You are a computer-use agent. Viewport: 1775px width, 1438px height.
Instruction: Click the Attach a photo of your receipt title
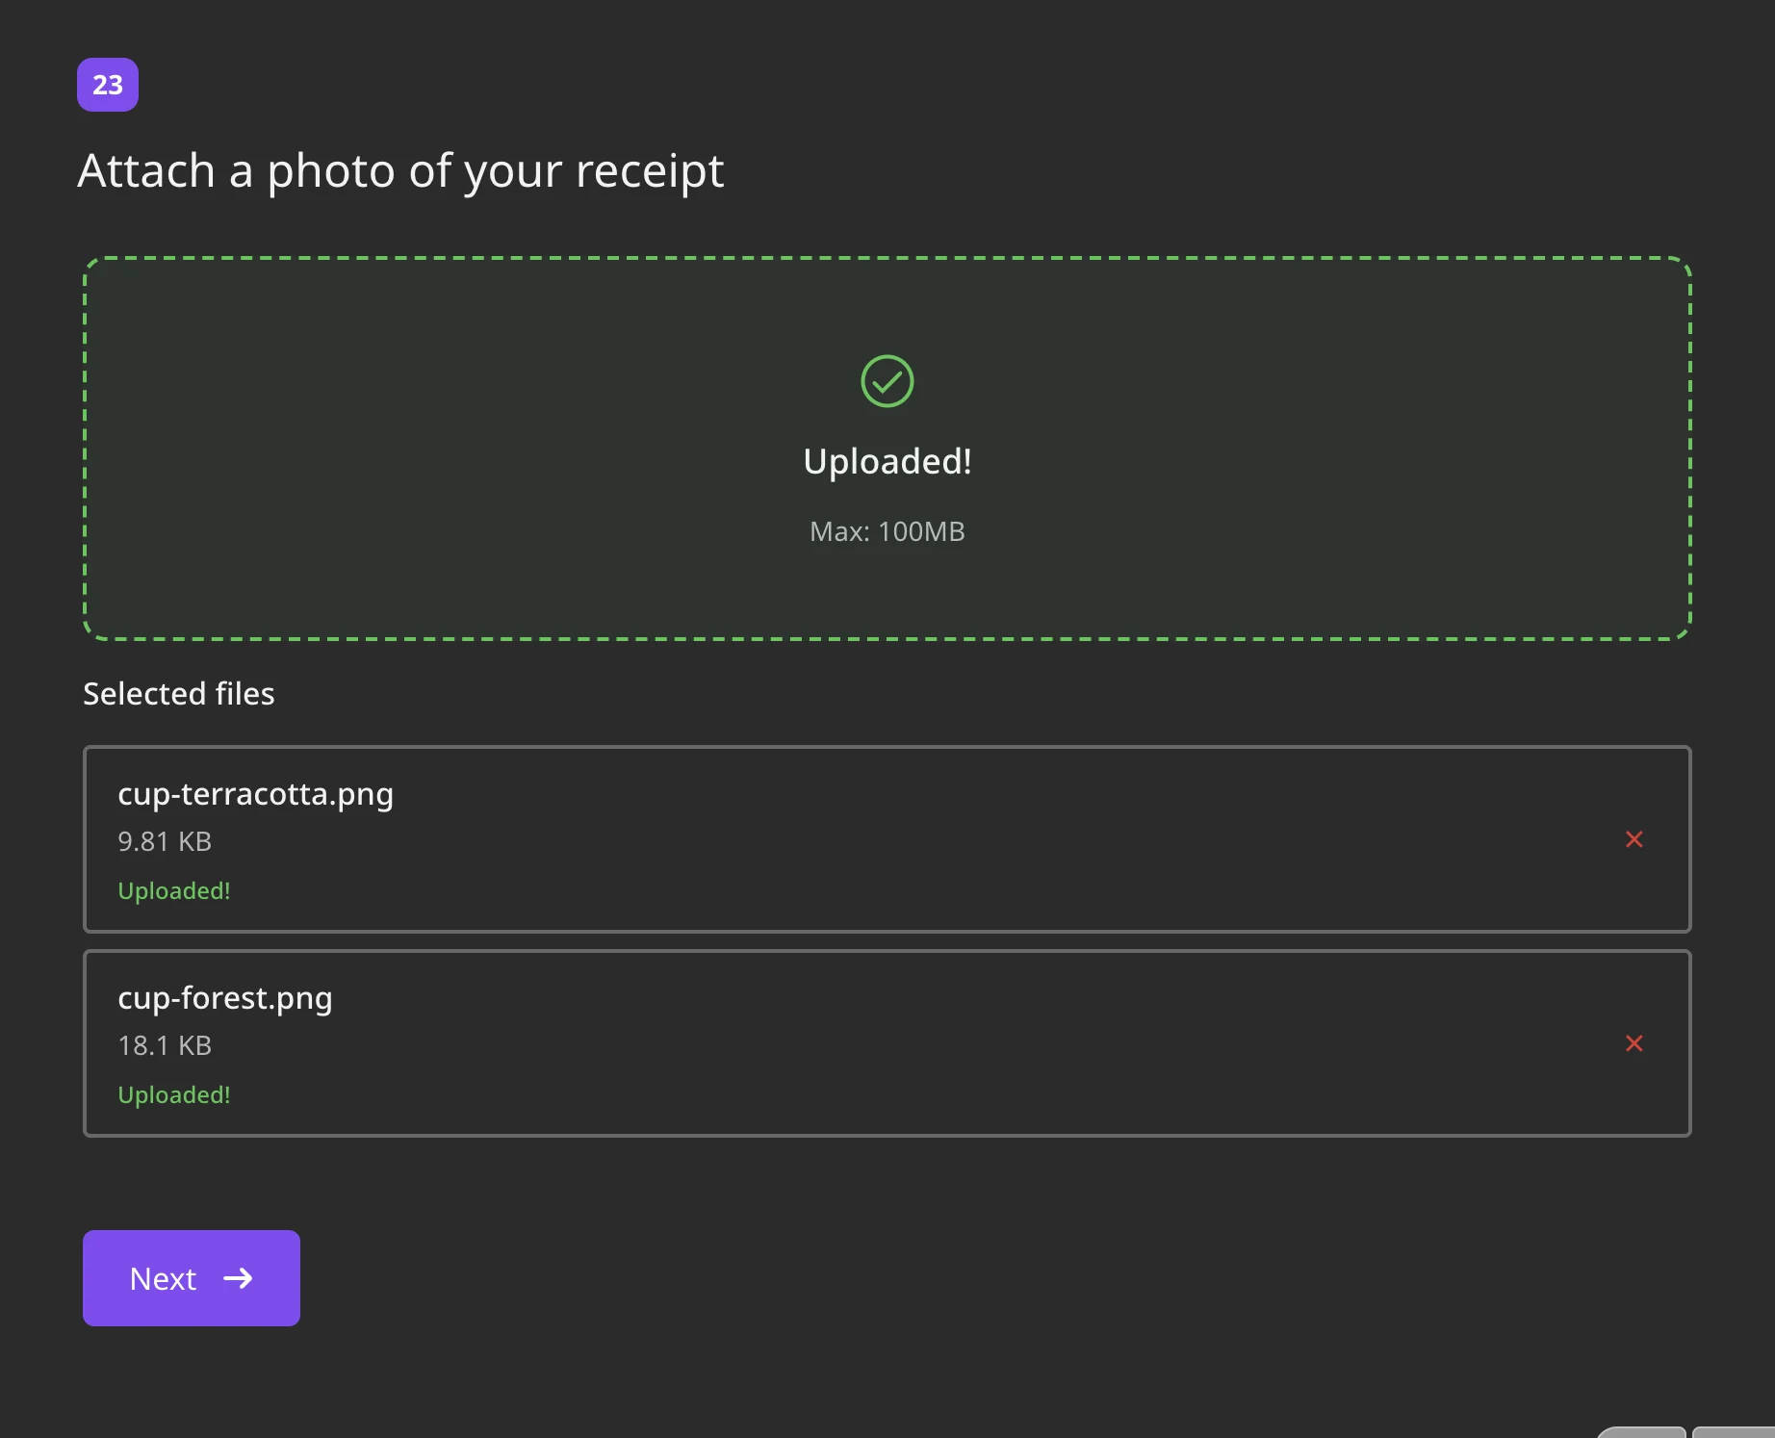pos(400,172)
